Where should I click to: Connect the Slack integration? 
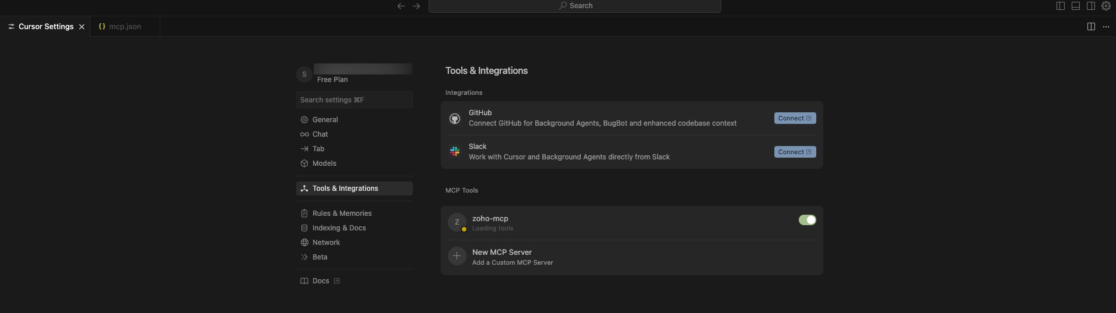coord(794,152)
